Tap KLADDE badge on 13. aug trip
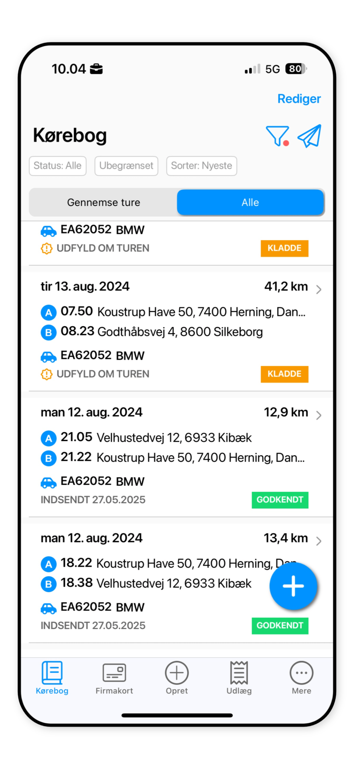Screen dimensions: 354x769 pos(284,374)
